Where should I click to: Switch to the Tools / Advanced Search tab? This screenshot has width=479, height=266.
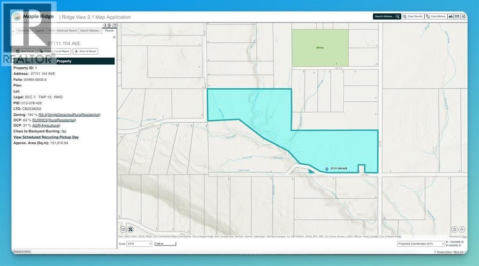pos(63,31)
